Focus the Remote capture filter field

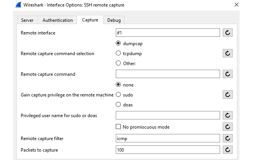(168, 139)
